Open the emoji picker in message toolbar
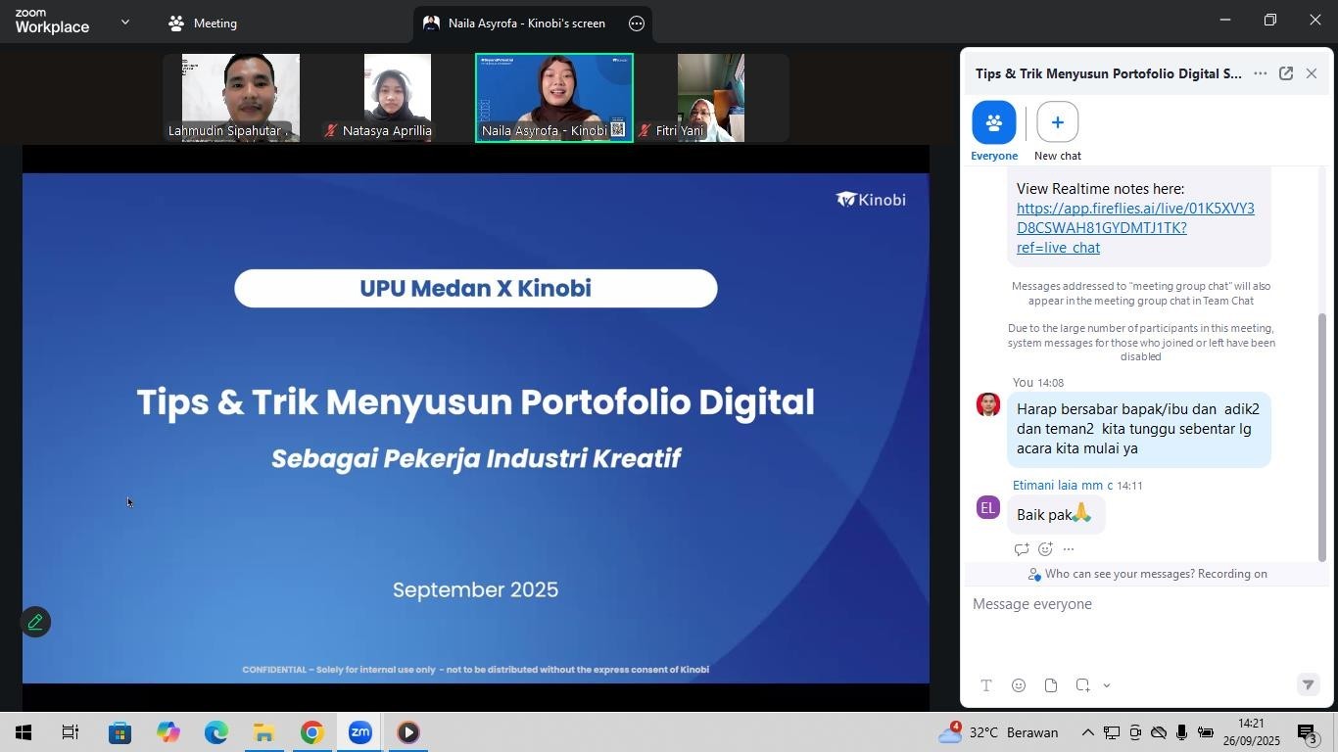Image resolution: width=1338 pixels, height=752 pixels. tap(1019, 685)
